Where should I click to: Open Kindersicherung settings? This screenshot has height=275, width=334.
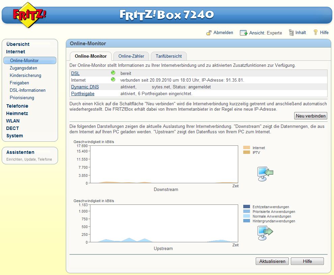pyautogui.click(x=26, y=75)
